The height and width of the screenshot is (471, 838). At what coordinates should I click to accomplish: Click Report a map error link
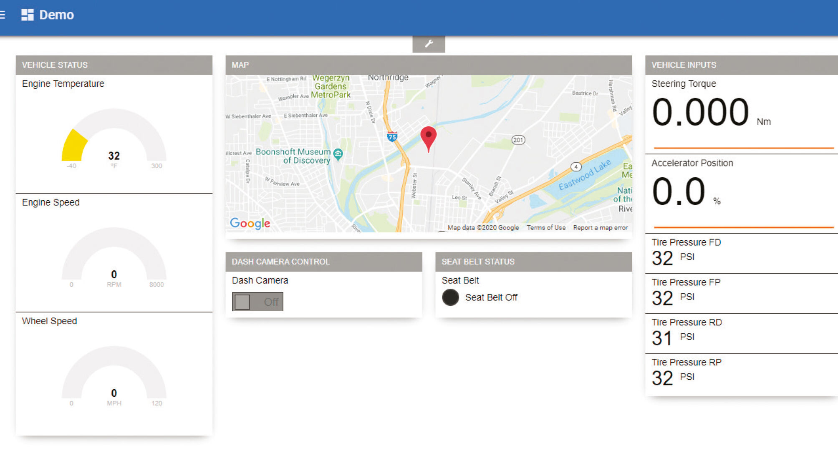point(600,228)
